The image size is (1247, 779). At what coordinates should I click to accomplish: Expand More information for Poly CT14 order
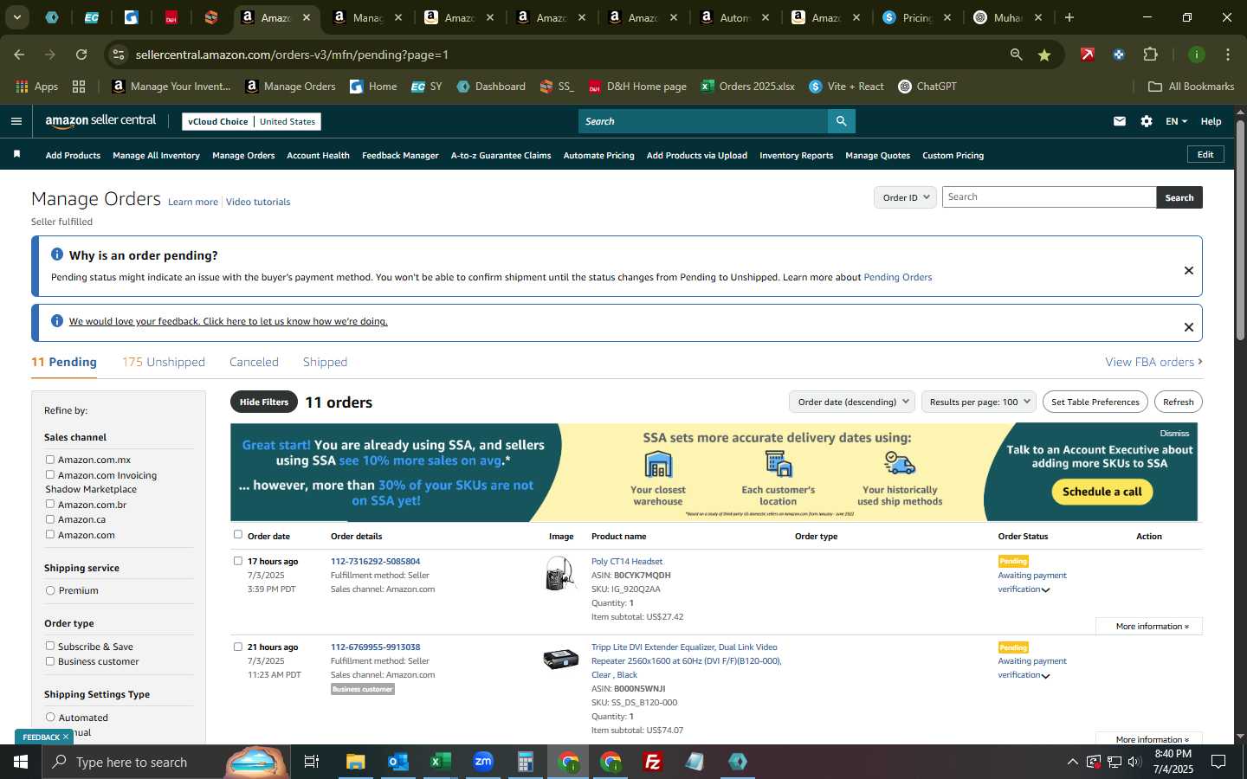tap(1149, 626)
